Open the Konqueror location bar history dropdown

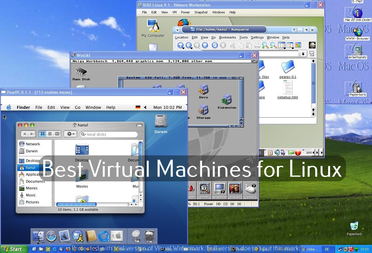303,54
